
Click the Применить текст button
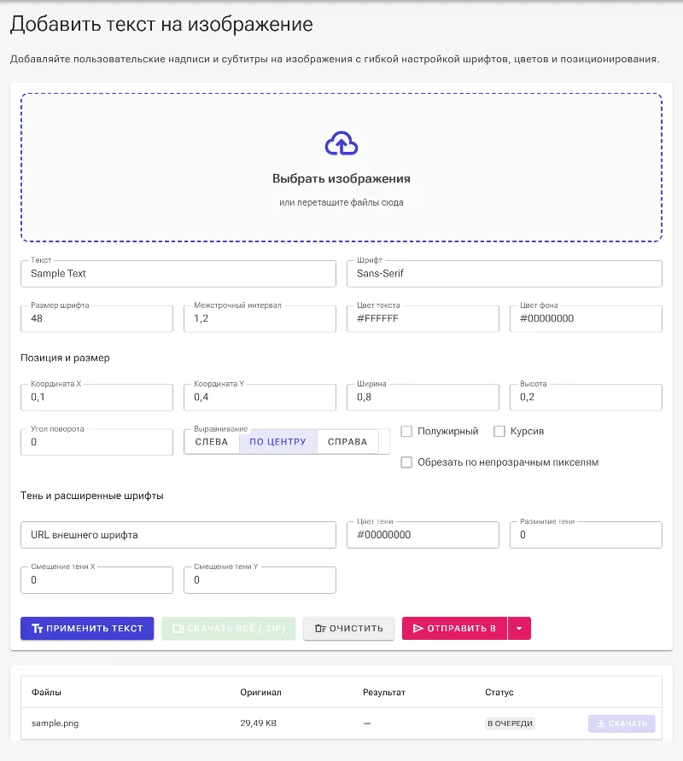point(87,629)
